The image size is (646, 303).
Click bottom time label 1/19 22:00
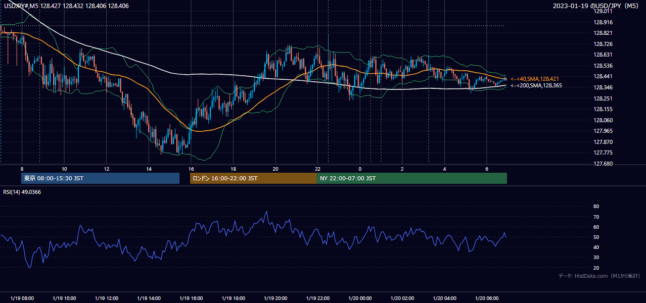[317, 298]
